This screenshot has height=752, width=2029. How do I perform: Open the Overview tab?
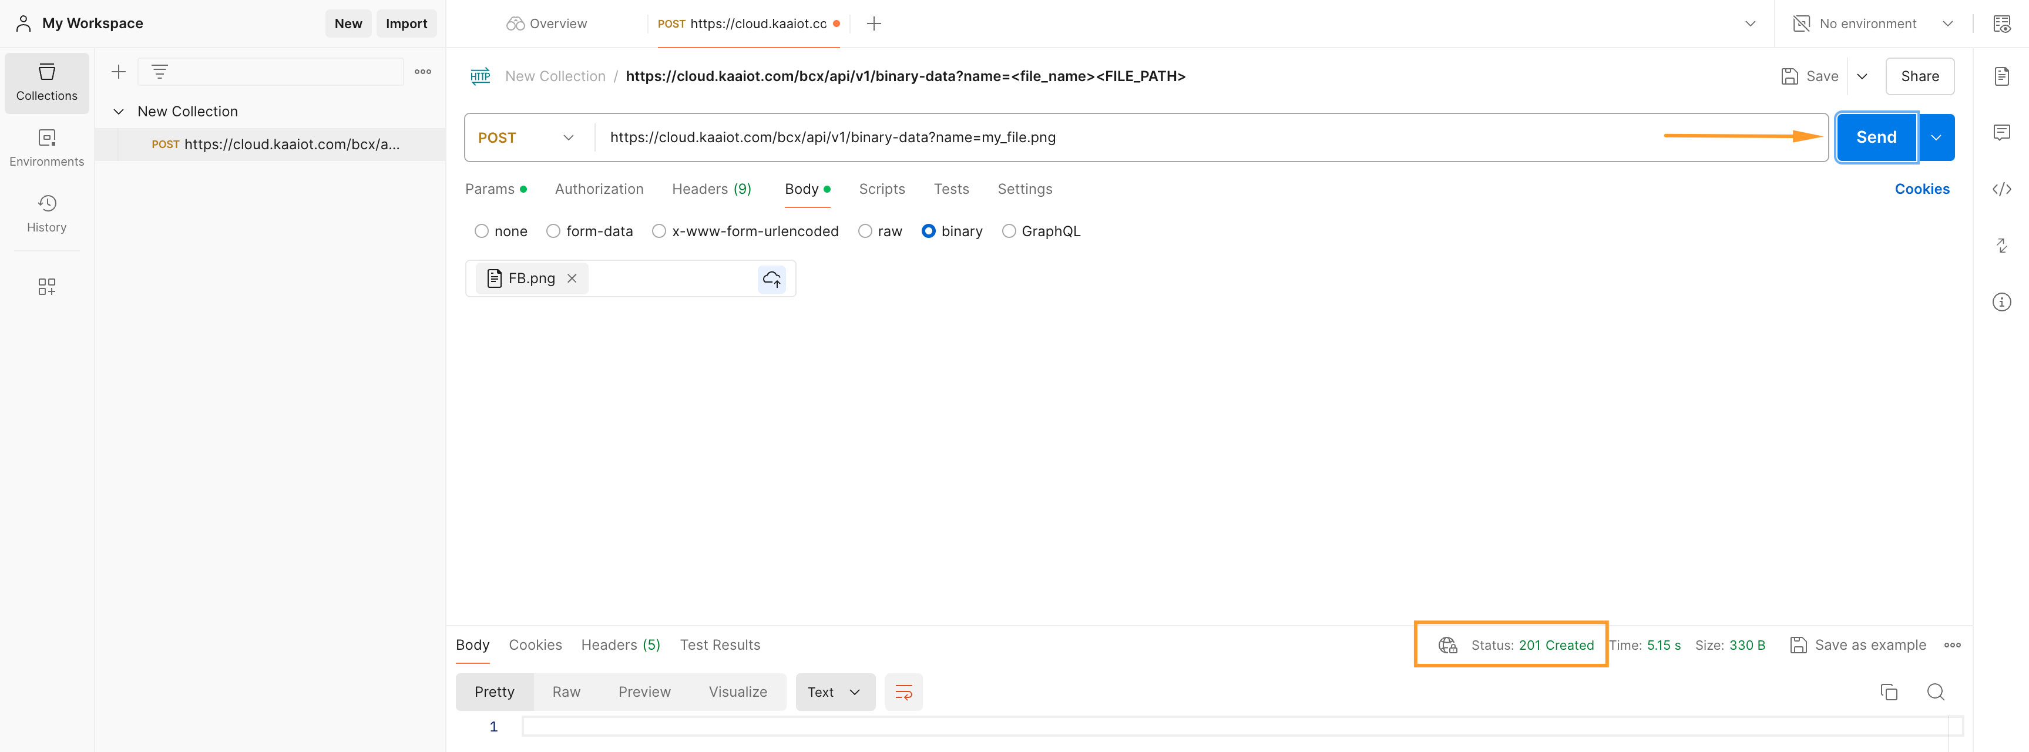547,23
